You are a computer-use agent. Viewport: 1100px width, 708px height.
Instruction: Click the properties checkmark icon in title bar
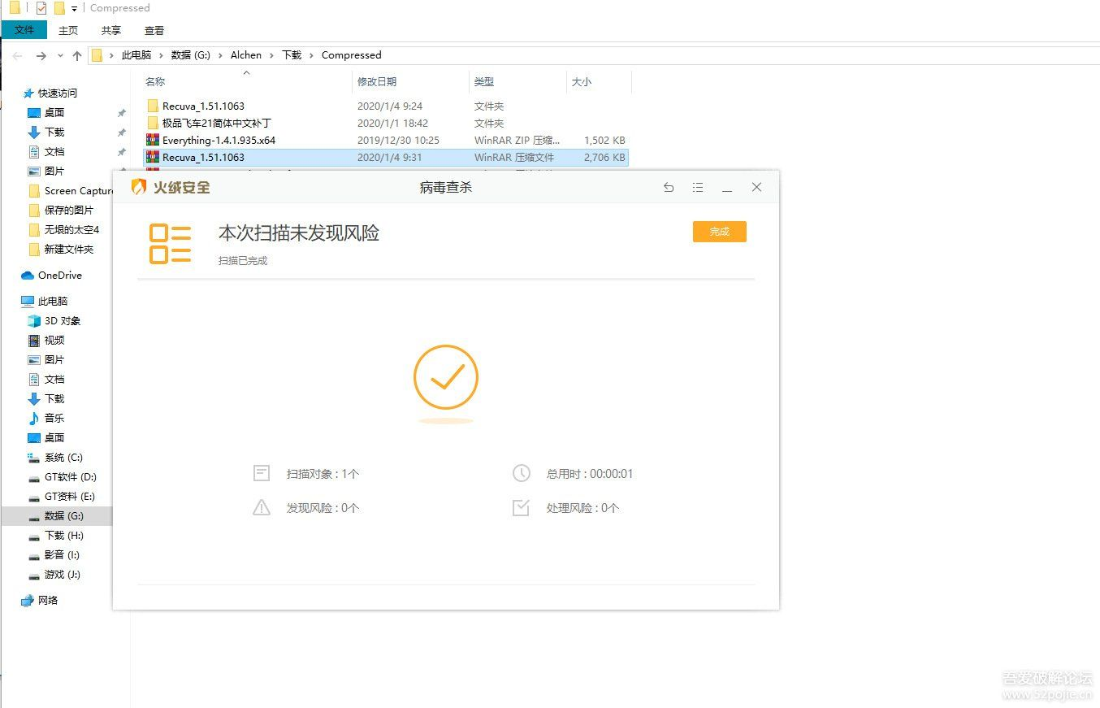tap(41, 8)
